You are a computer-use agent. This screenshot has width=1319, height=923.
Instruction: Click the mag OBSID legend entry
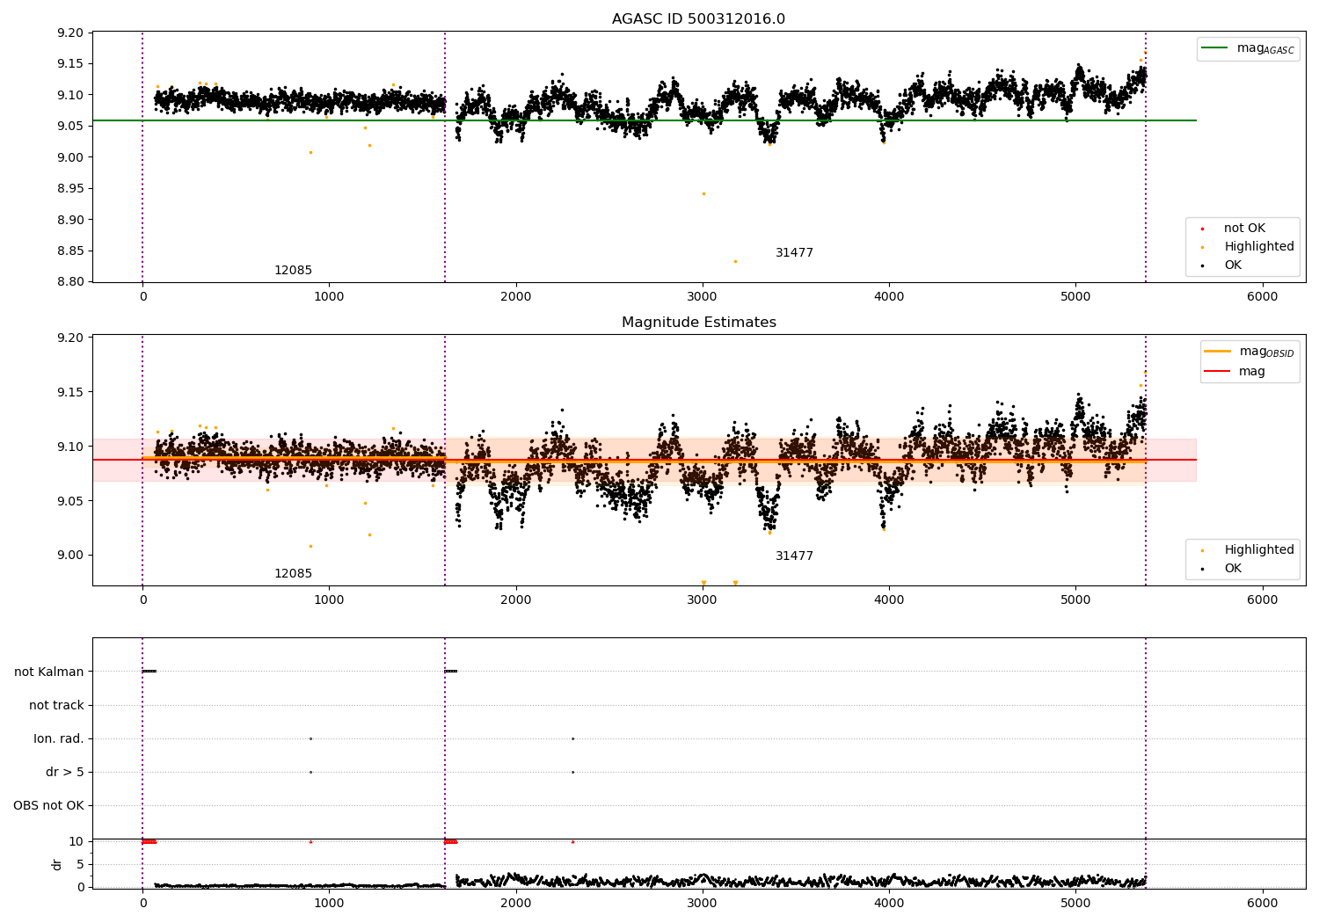(1250, 352)
